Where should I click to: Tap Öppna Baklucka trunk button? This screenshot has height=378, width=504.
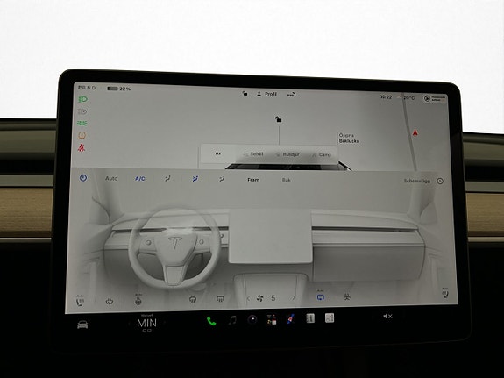349,138
